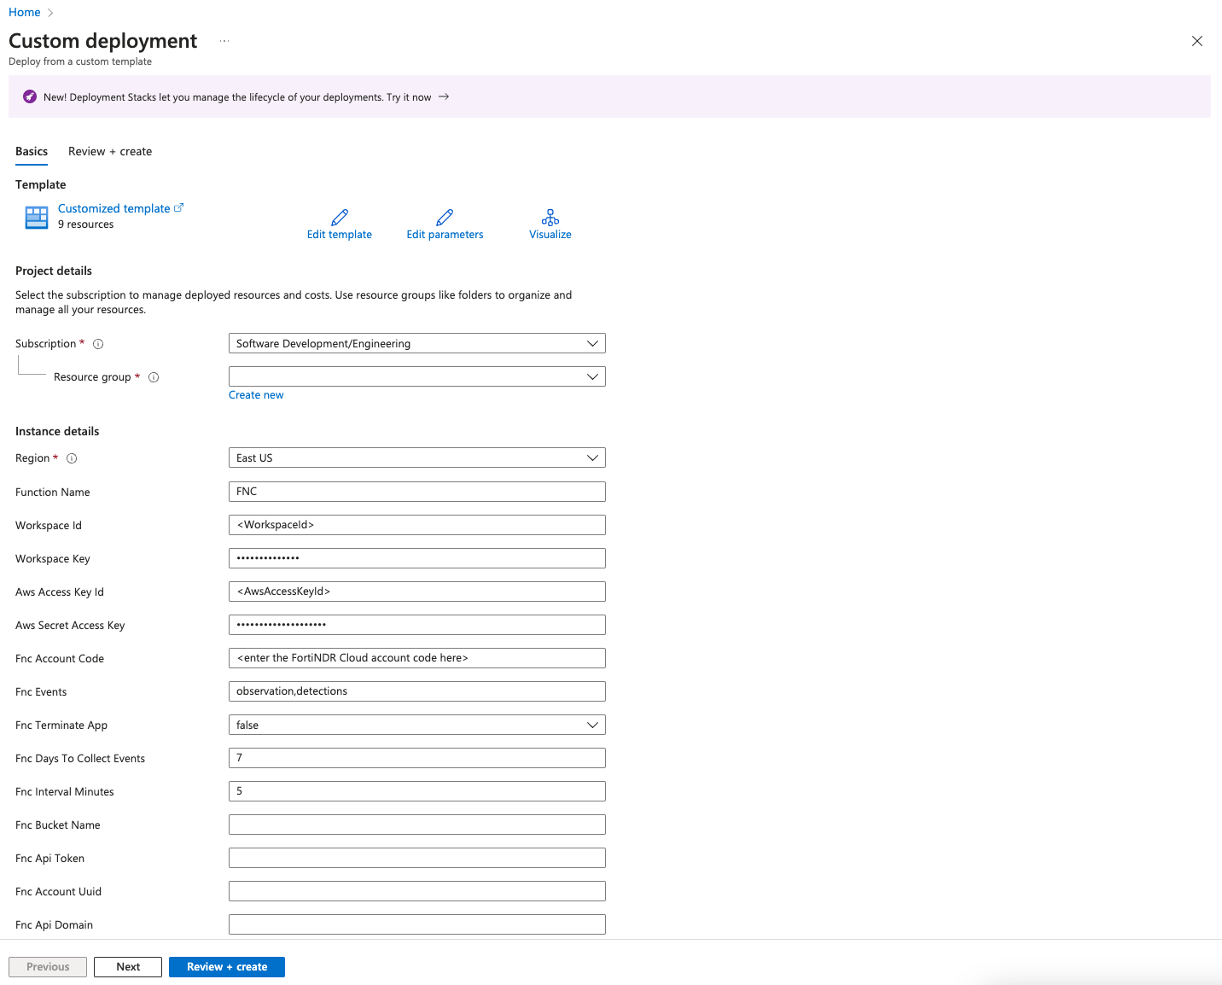Click the Visualize icon
This screenshot has height=985, width=1222.
550,218
